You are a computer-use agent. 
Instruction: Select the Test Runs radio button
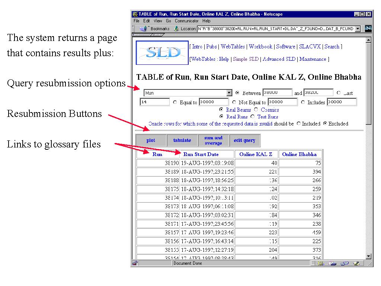253,117
